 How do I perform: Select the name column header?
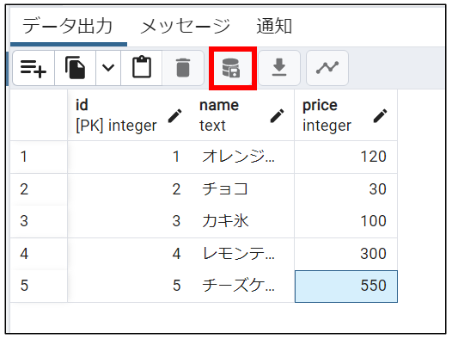242,115
